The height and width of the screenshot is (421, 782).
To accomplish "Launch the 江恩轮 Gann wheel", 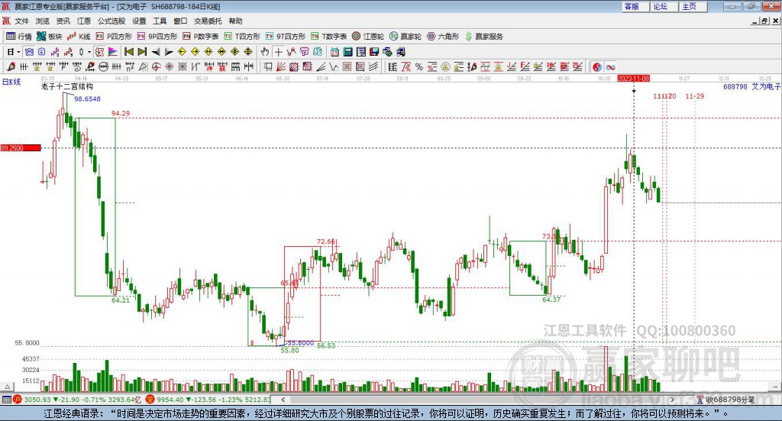I will click(367, 37).
